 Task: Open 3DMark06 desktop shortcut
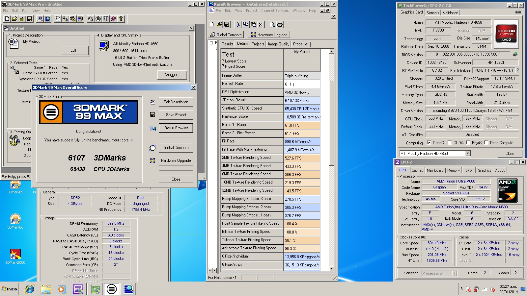point(15,221)
